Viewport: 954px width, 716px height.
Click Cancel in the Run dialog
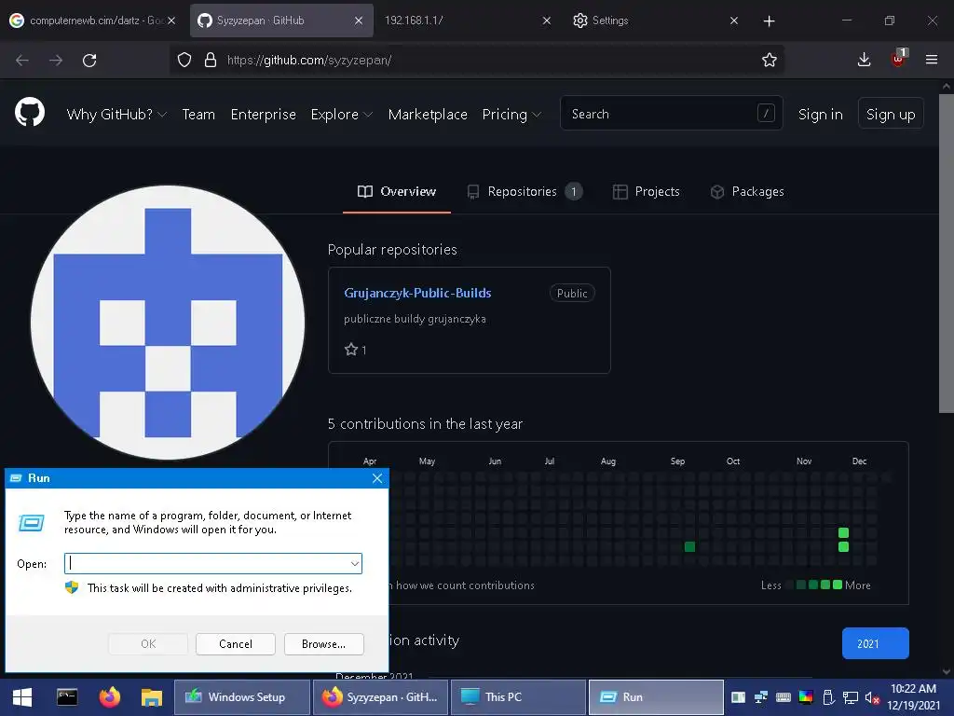(x=236, y=644)
